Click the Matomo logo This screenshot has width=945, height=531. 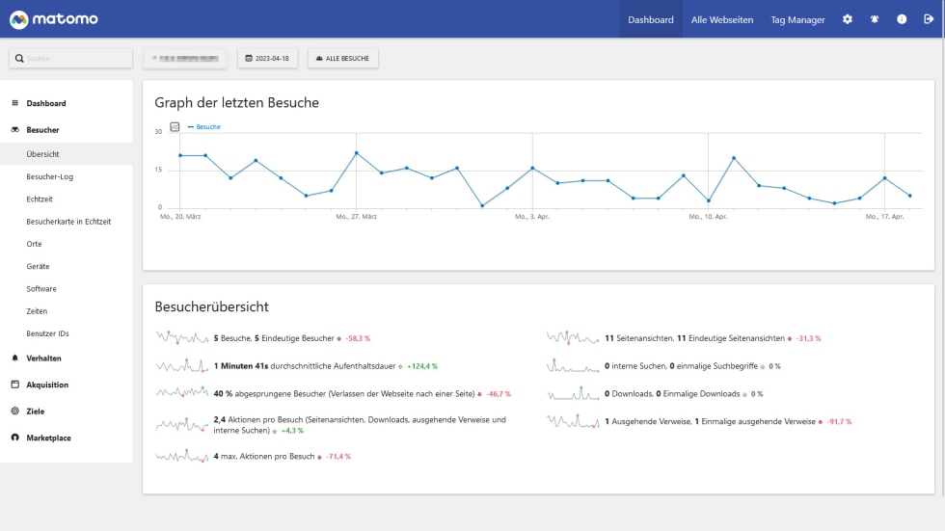coord(53,19)
